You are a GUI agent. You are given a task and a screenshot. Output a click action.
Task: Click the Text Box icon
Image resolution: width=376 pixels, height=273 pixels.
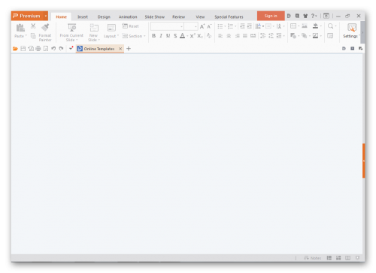(293, 26)
